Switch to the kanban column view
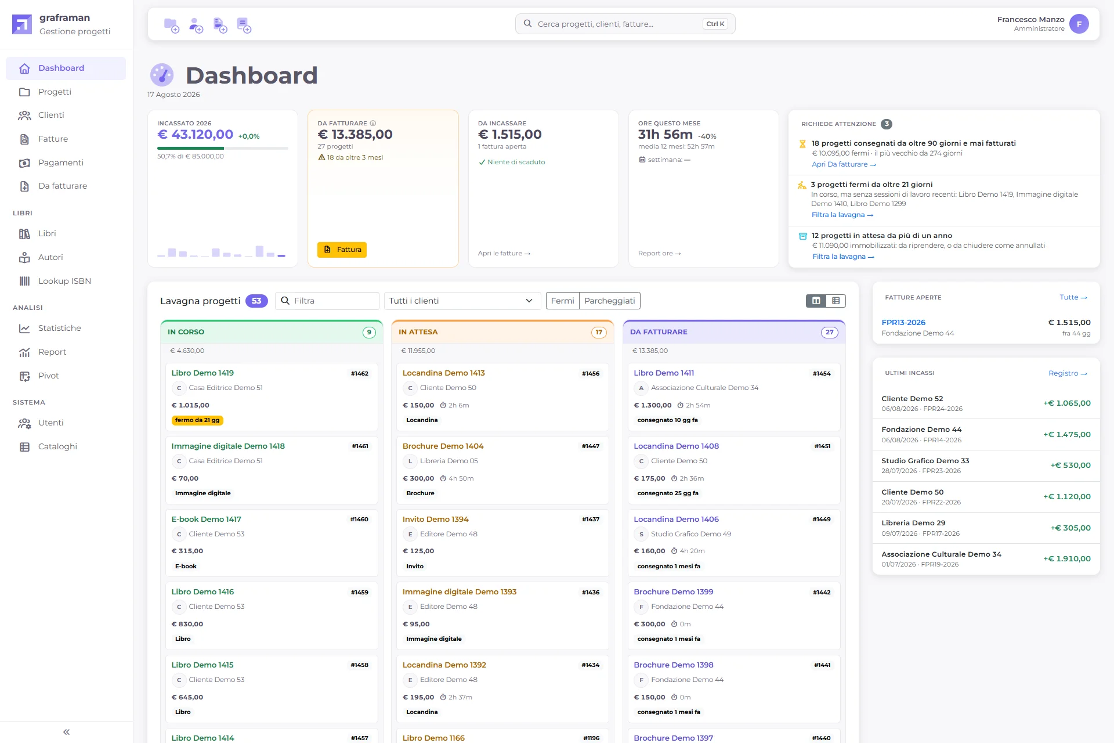The image size is (1114, 743). [816, 301]
